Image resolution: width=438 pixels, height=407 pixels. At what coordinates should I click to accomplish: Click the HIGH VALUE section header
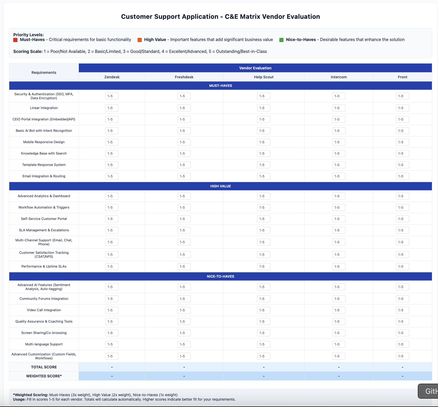[x=221, y=186]
